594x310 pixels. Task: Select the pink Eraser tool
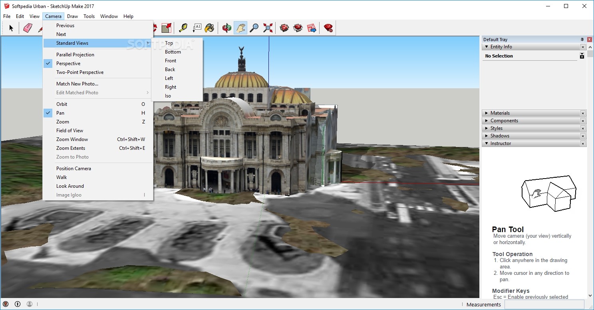coord(27,28)
